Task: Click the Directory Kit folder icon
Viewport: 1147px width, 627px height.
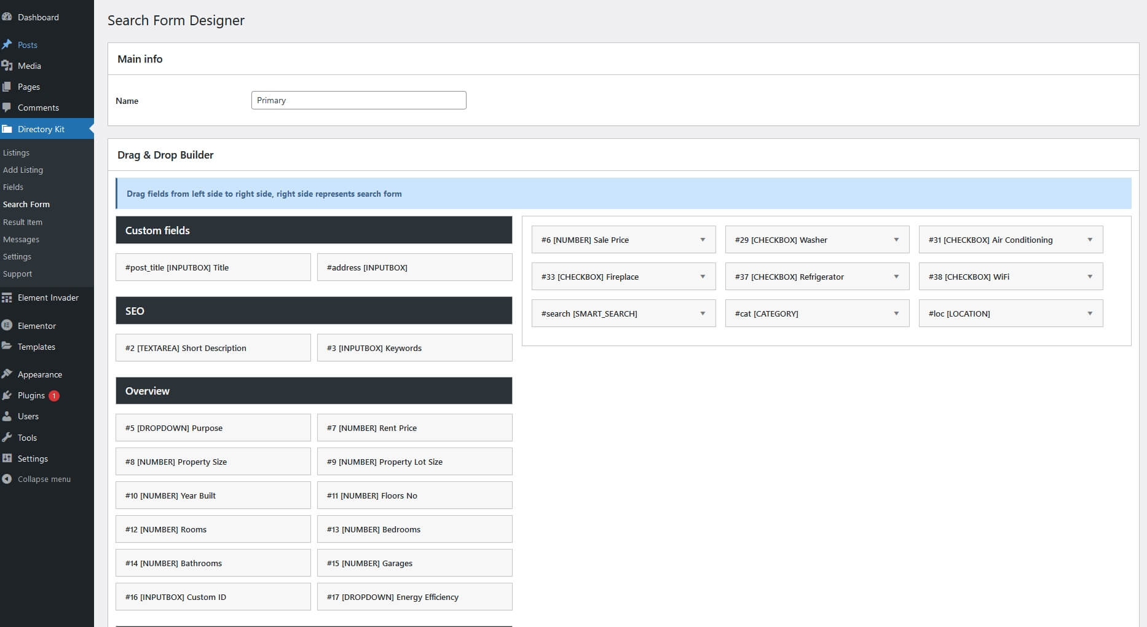Action: pos(7,129)
